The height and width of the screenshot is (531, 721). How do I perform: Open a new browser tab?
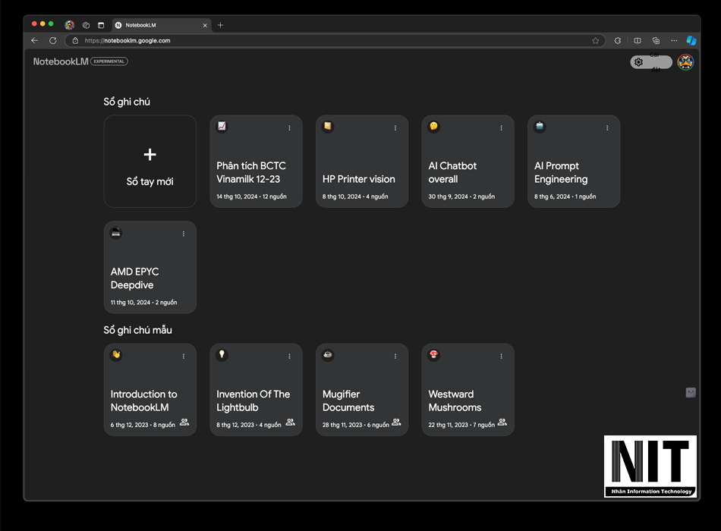tap(220, 25)
